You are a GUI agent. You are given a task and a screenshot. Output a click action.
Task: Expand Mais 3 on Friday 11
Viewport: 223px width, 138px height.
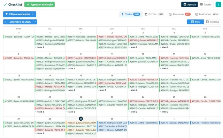164,69
